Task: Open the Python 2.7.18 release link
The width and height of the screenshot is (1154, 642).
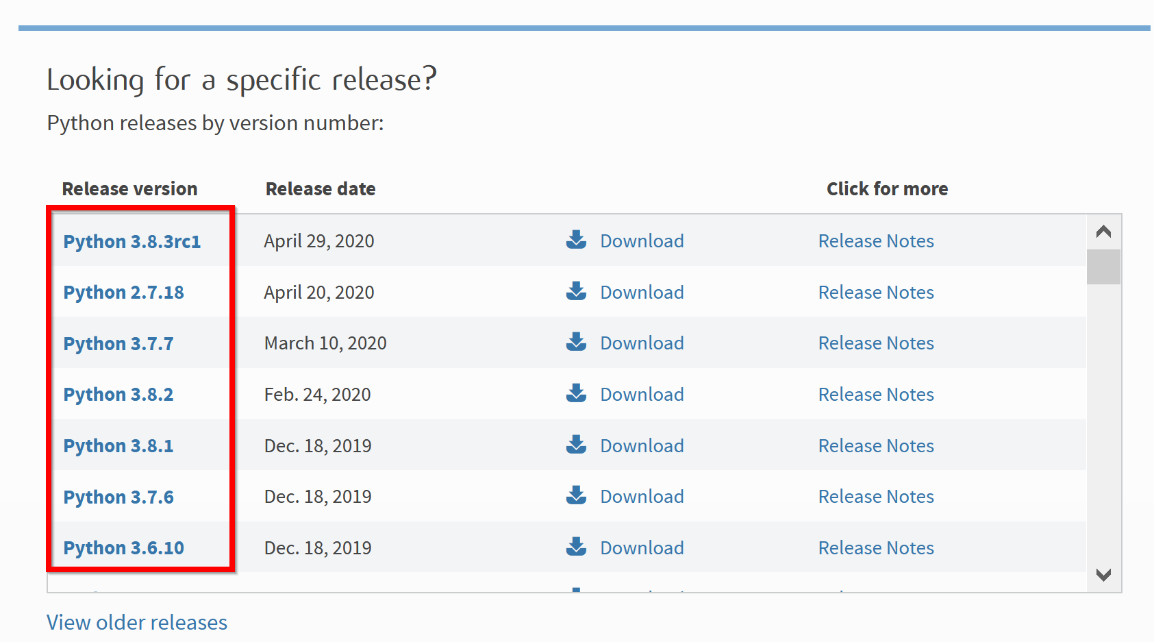Action: (124, 293)
